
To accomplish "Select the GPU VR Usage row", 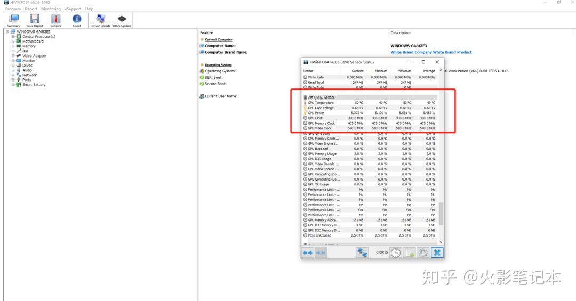I will [x=370, y=184].
